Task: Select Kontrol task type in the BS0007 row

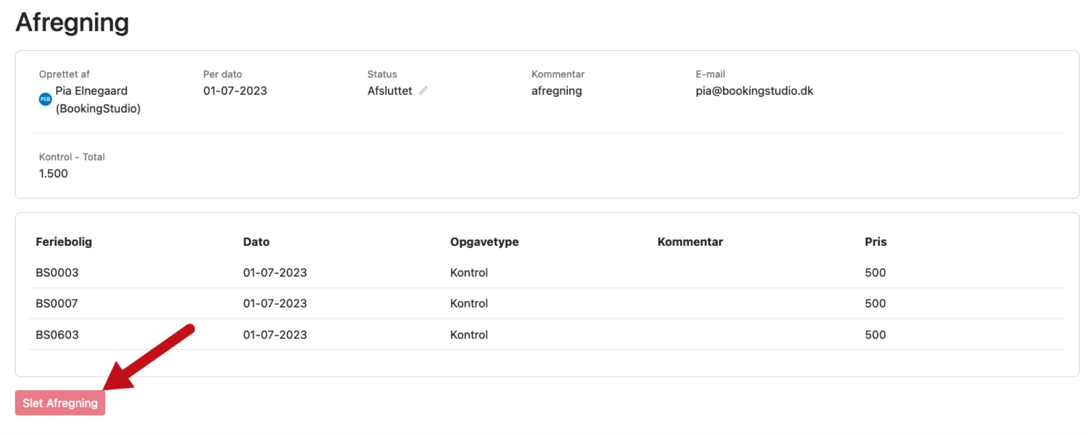Action: tap(469, 303)
